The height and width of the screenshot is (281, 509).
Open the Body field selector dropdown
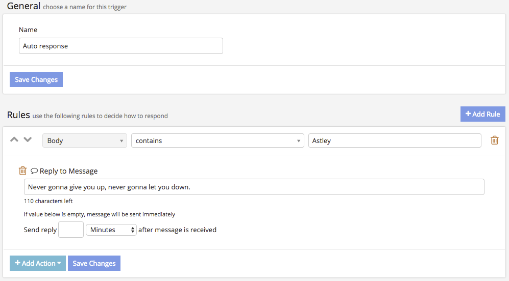[85, 141]
